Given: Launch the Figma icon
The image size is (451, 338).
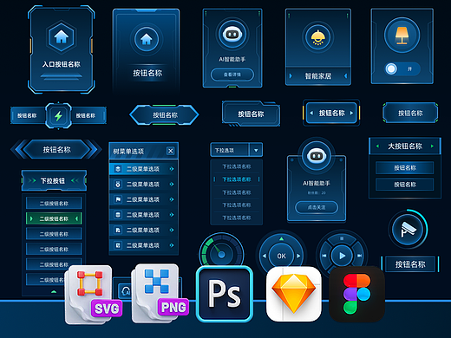Looking at the screenshot, I should point(356,294).
